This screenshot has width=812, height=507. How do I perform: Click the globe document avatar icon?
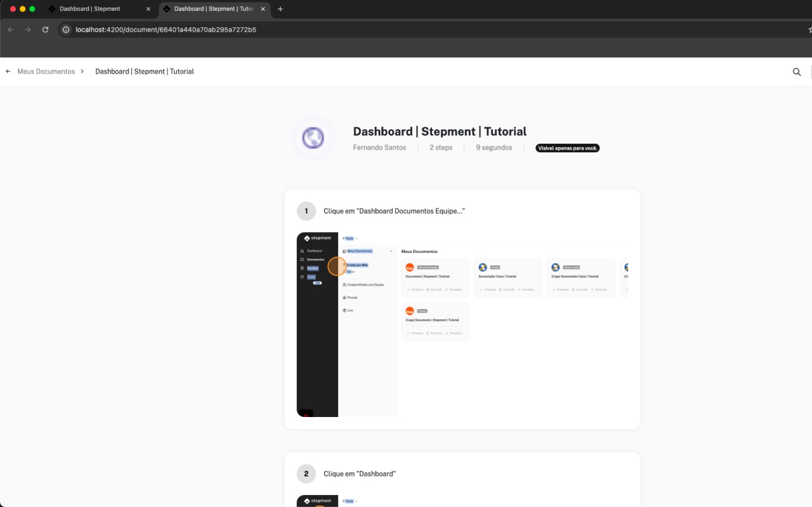coord(313,138)
